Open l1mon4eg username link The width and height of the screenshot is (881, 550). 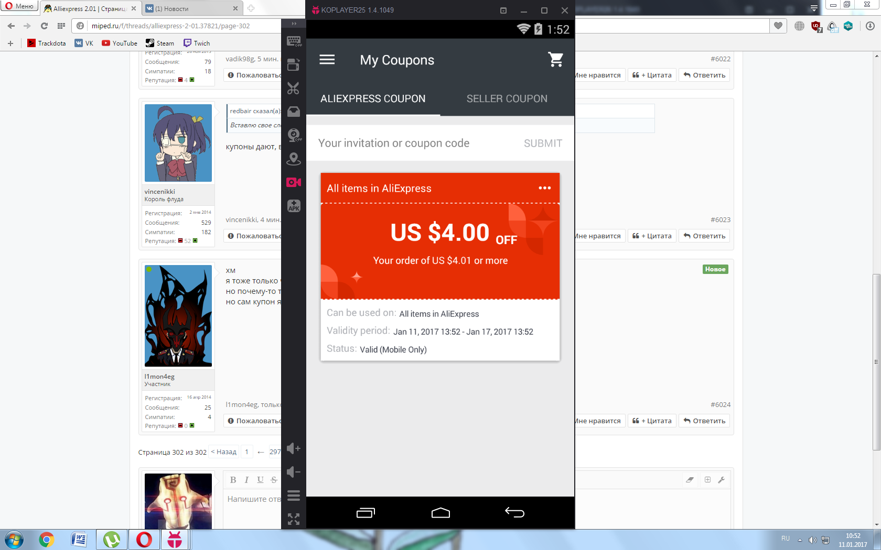159,376
